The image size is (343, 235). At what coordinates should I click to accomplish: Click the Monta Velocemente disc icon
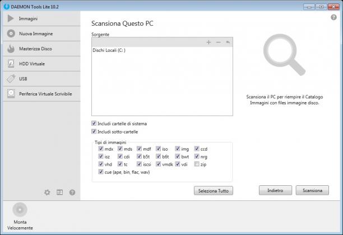20,209
